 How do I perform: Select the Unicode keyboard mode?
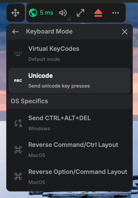(69, 80)
